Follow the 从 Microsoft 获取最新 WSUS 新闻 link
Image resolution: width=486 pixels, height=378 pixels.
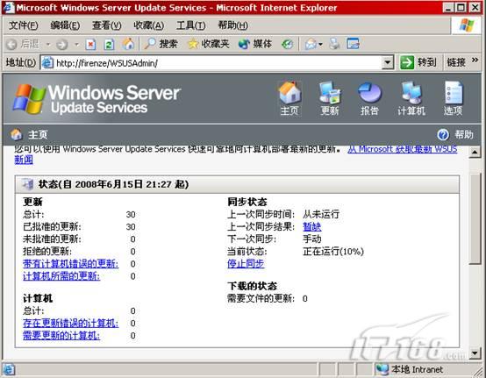pyautogui.click(x=403, y=149)
